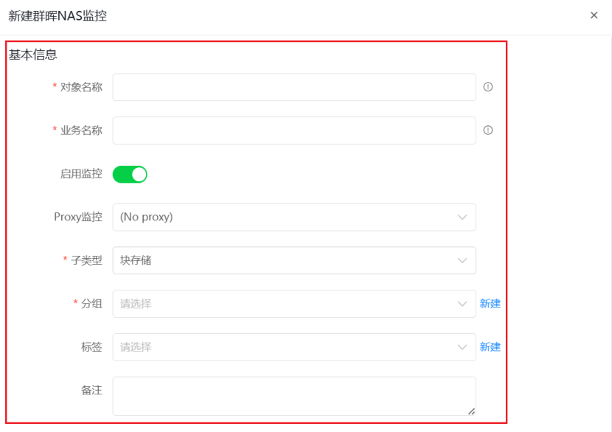Focus the 业务名称 input field
The width and height of the screenshot is (612, 432).
tap(294, 130)
